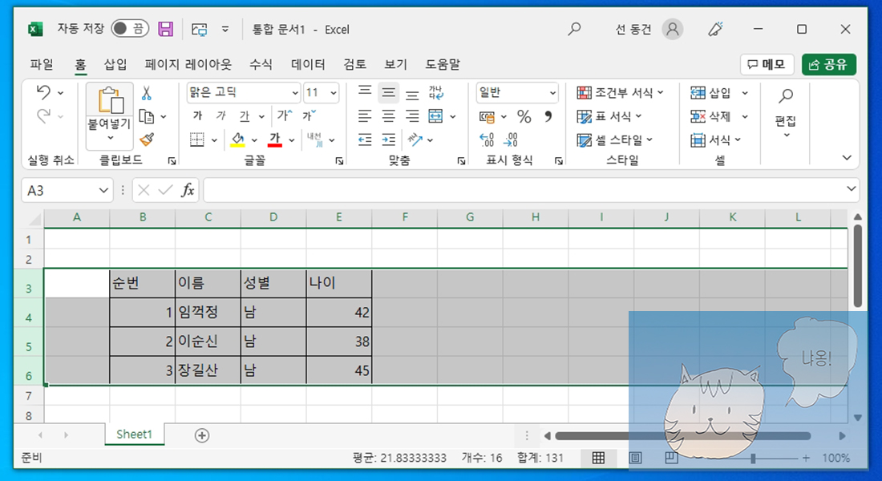Click the Save floppy disk icon
Image resolution: width=882 pixels, height=481 pixels.
165,29
